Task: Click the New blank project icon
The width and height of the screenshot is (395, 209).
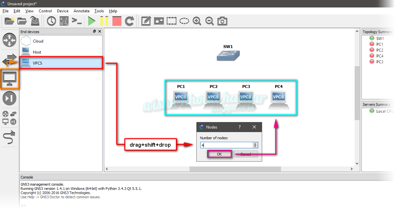Action: 9,21
